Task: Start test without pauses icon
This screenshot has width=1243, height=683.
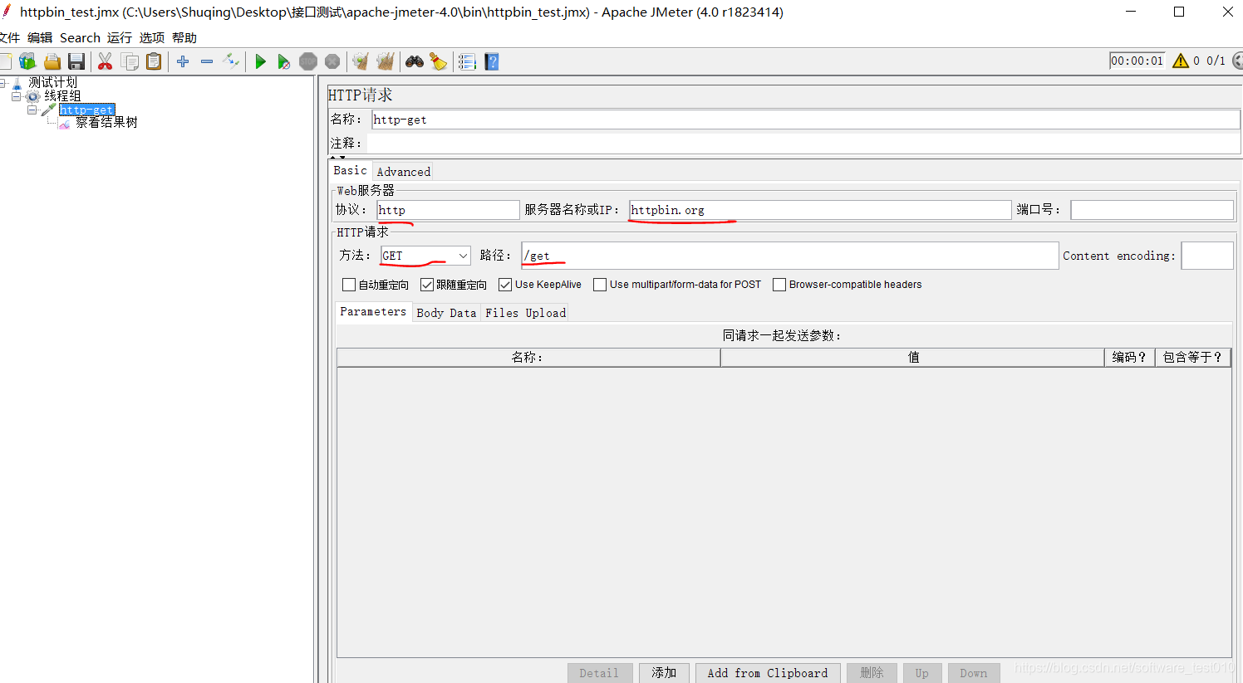Action: (284, 61)
